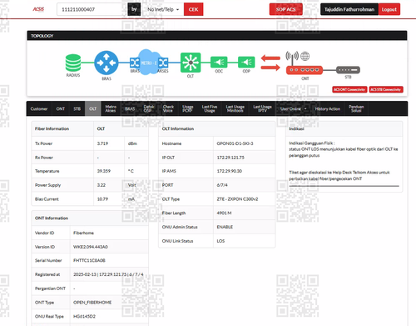Open the Usage PCRF tab
The image size is (416, 326).
tap(187, 108)
